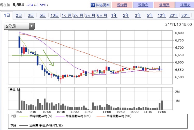The width and height of the screenshot is (194, 130).
Task: Click the 10:30 time axis label
Action: (61, 112)
